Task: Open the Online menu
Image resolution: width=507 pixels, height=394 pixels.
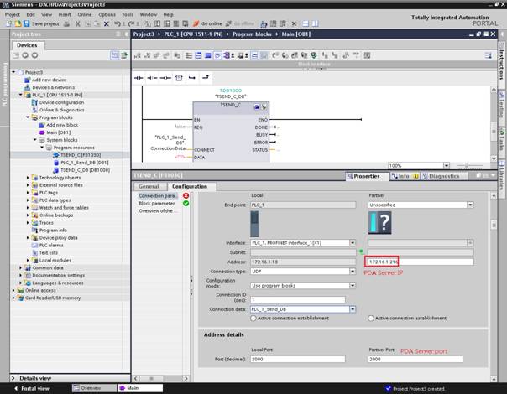Action: [x=85, y=14]
